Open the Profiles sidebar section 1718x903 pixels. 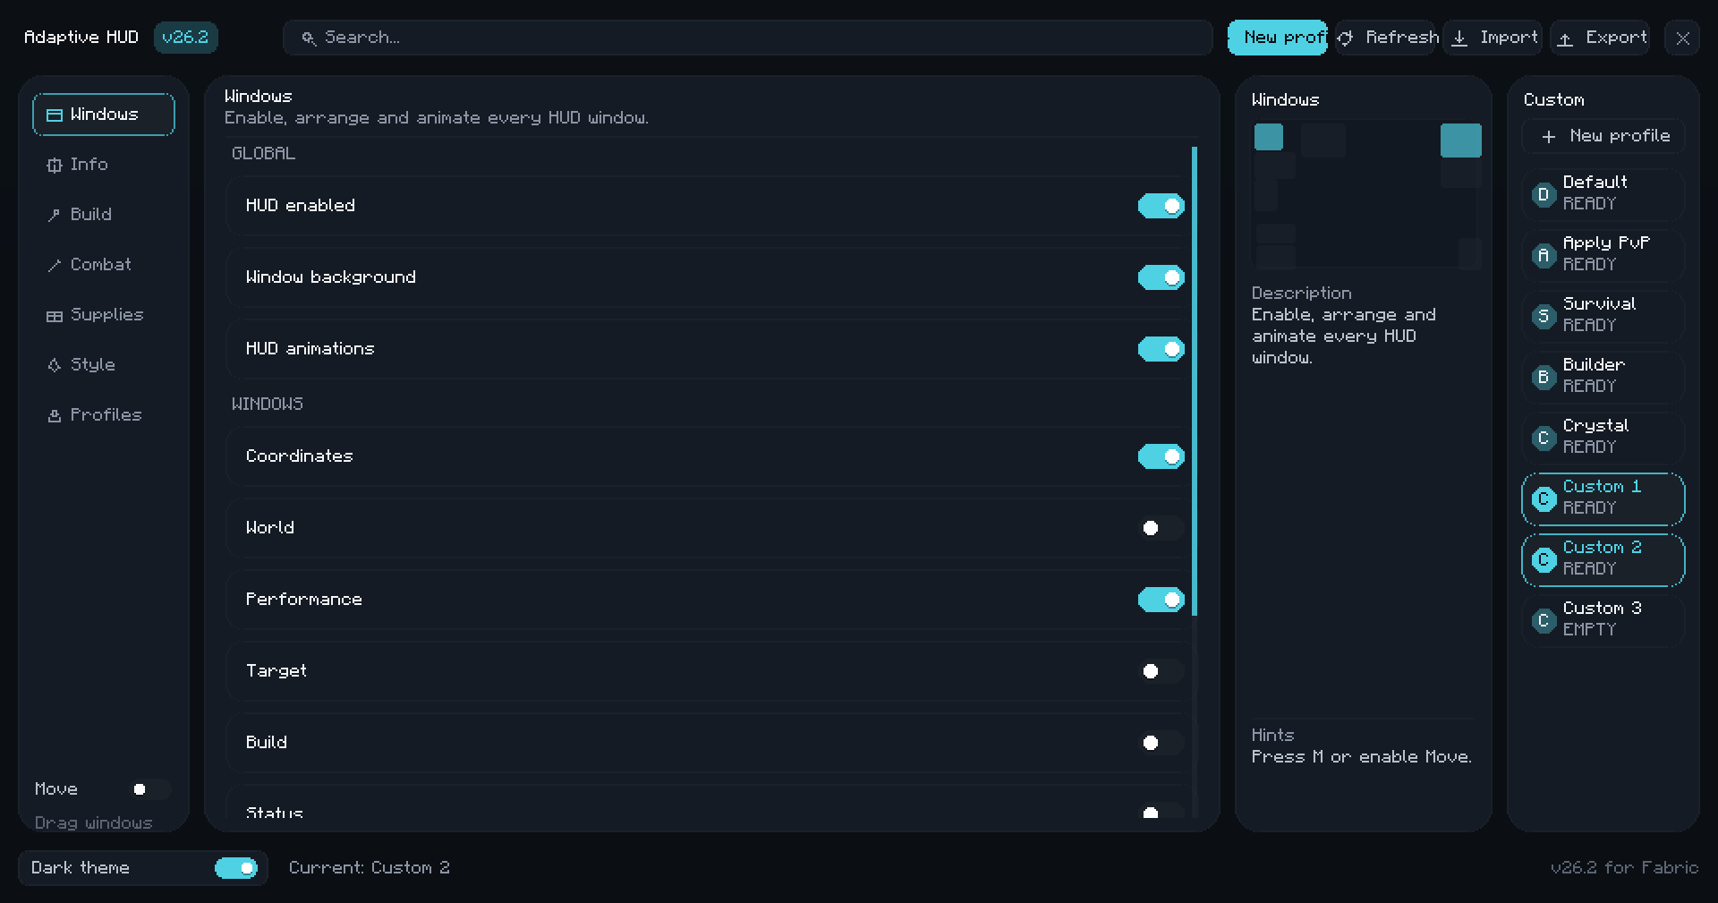click(104, 415)
